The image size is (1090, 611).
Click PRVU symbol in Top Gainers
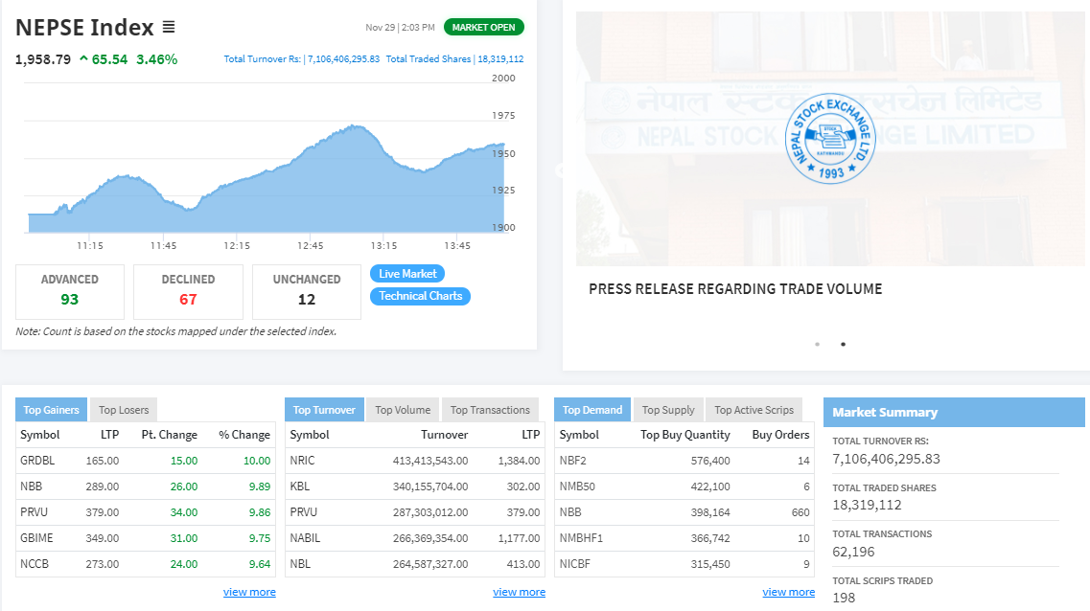tap(35, 512)
